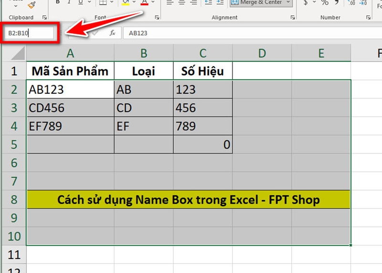The width and height of the screenshot is (382, 273).
Task: Click Select All corner triangle
Action: point(18,53)
